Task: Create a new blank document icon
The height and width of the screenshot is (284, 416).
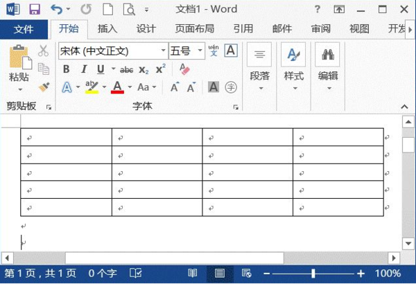Action: pyautogui.click(x=107, y=10)
